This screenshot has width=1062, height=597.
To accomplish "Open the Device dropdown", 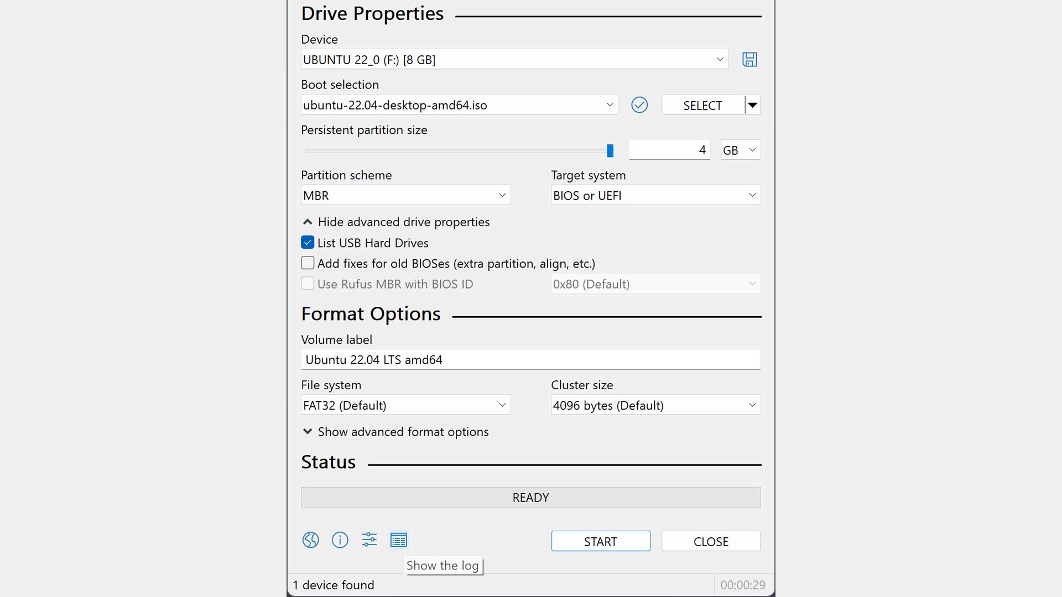I will click(x=514, y=59).
